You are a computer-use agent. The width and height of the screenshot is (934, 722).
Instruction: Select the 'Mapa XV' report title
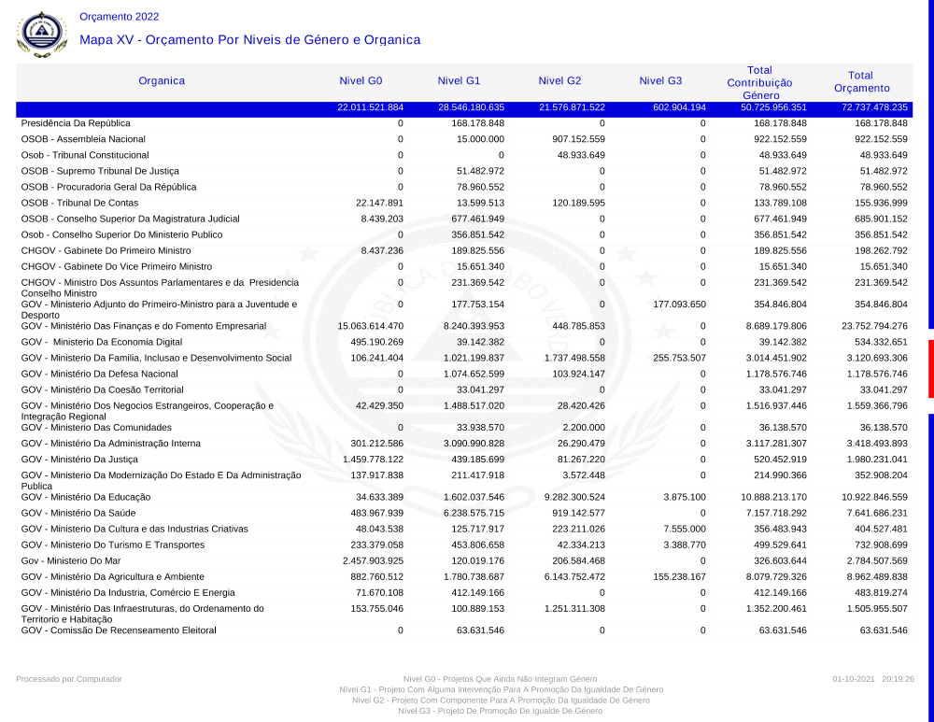click(x=249, y=40)
